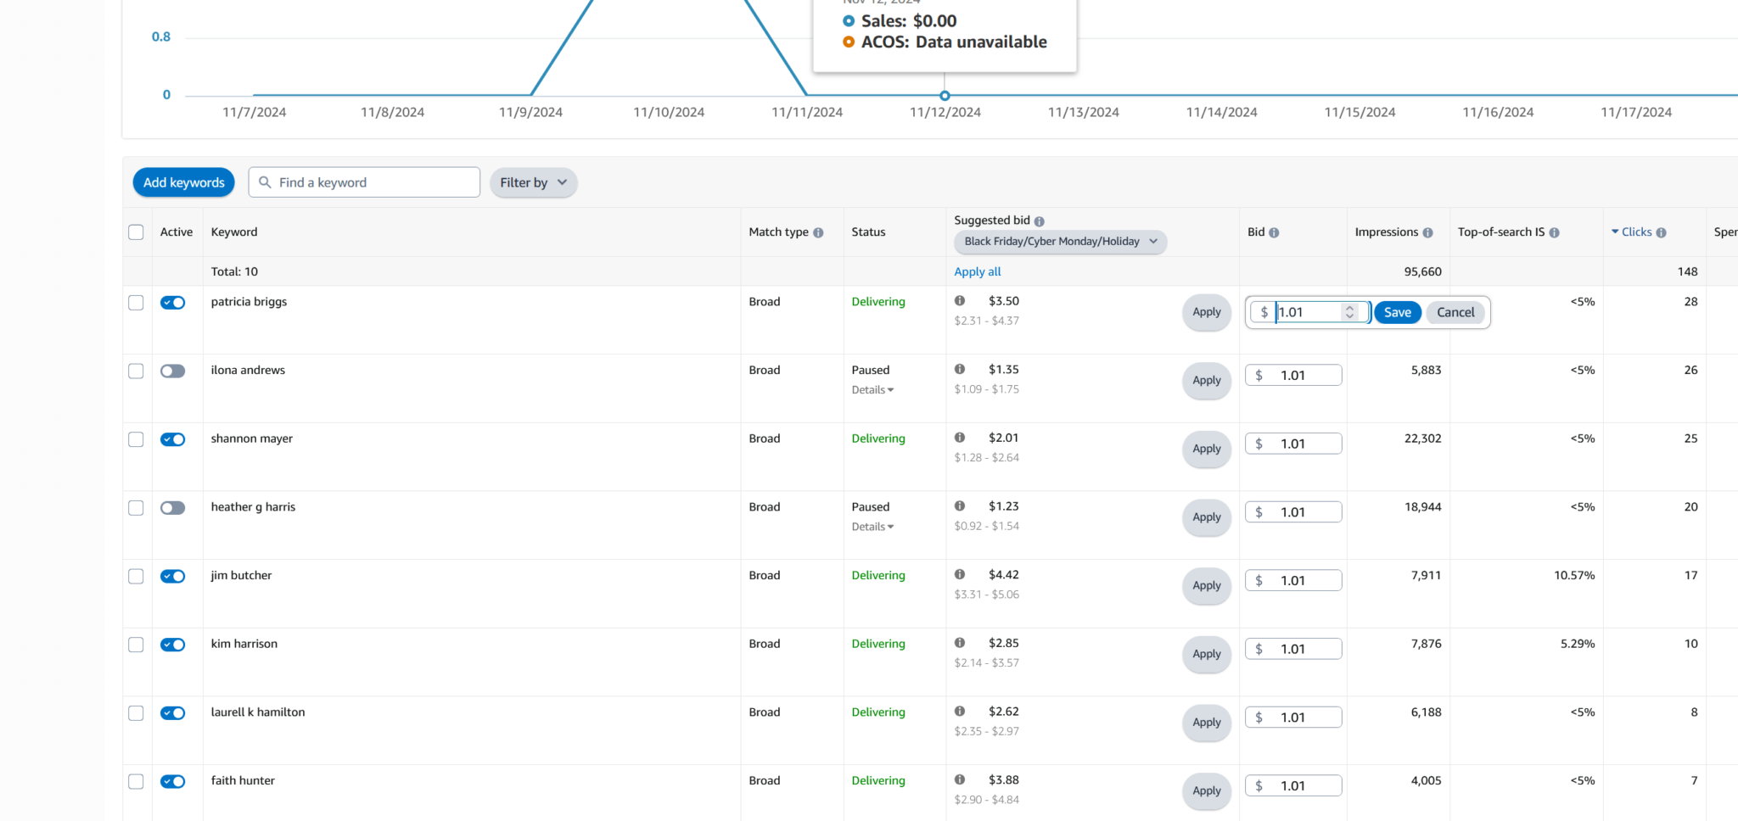Click info icon beside $4.42 suggested bid
1738x821 pixels.
960,575
